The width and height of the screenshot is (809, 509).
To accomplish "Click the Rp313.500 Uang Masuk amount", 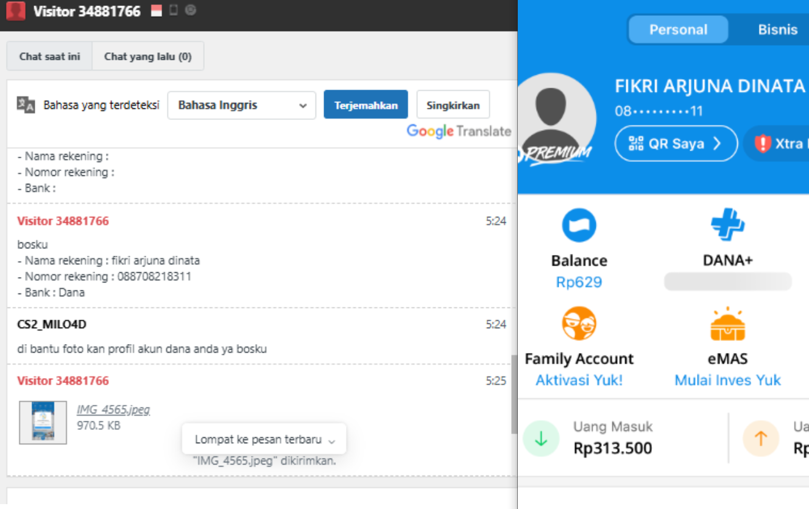I will click(613, 448).
